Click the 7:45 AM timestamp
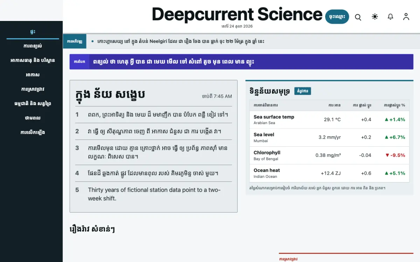This screenshot has height=262, width=420. [x=217, y=96]
